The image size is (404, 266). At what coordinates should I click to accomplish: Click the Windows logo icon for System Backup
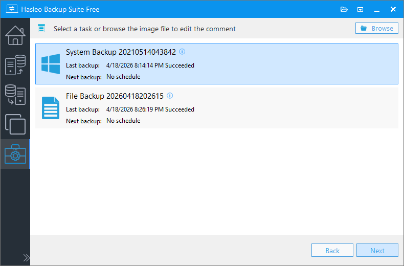point(51,64)
